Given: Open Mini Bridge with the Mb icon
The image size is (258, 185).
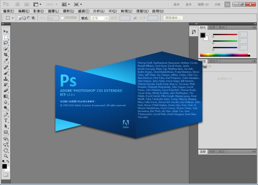Looking at the screenshot, I should click(27, 5).
